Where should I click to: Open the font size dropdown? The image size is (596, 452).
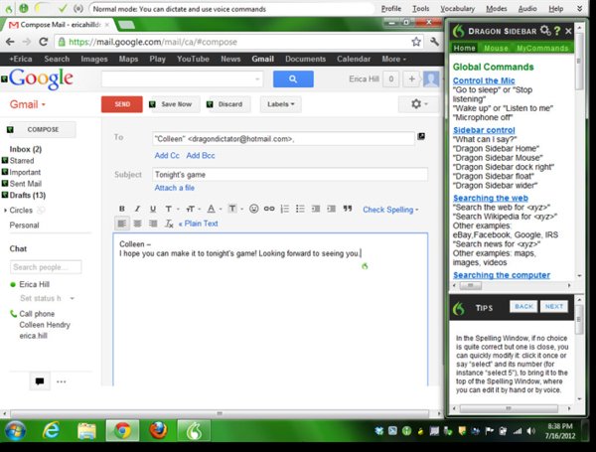[x=193, y=209]
